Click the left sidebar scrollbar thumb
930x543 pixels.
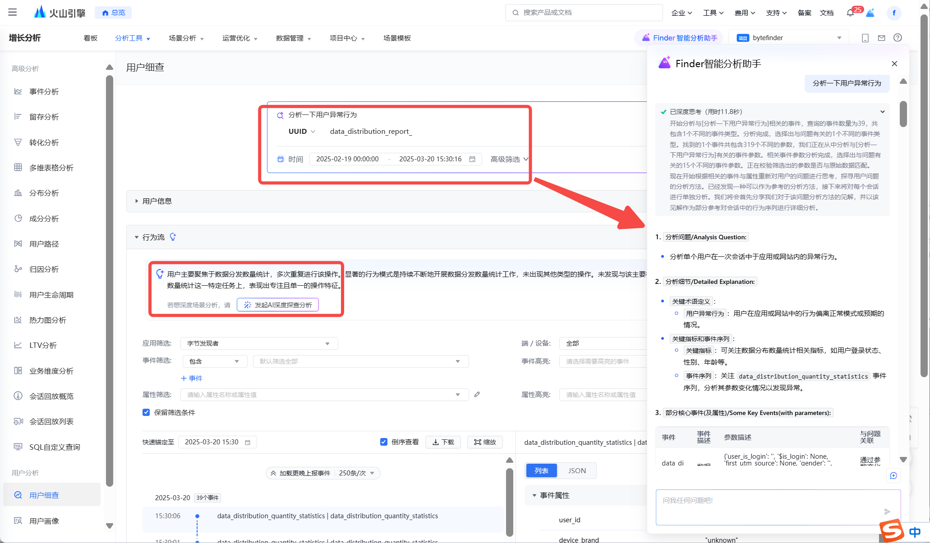[x=109, y=282]
